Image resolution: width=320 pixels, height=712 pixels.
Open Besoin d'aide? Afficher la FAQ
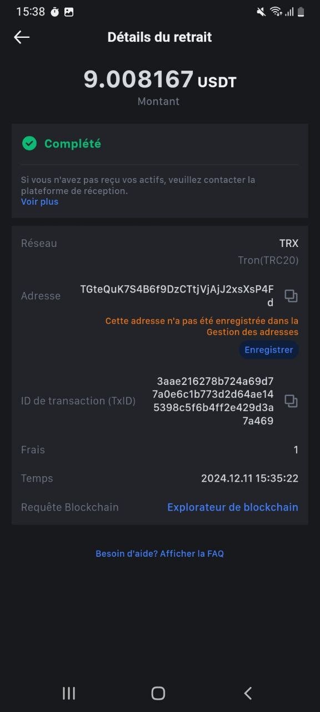click(x=160, y=553)
